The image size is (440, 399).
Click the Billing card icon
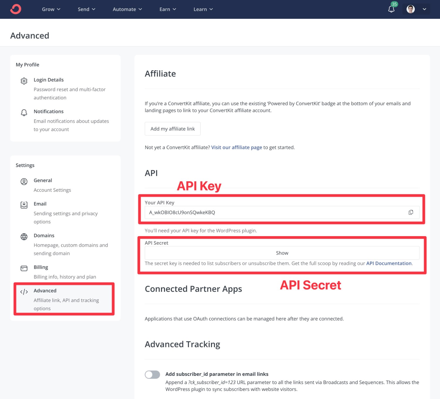pos(24,268)
